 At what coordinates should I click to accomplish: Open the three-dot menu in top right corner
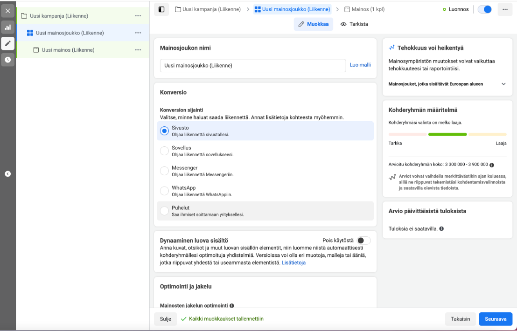505,9
